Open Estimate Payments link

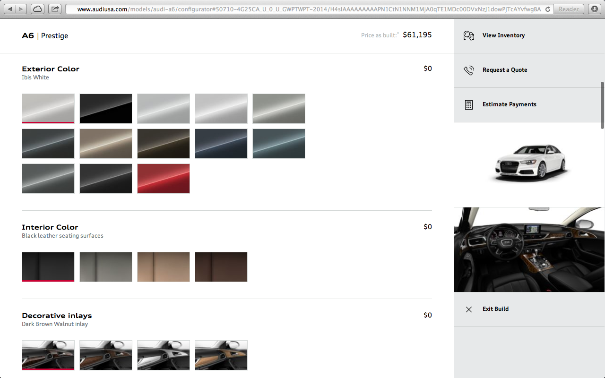pos(510,104)
